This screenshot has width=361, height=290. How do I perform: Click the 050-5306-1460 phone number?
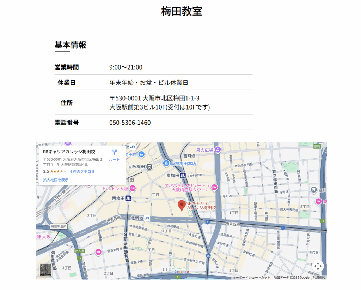coord(130,123)
